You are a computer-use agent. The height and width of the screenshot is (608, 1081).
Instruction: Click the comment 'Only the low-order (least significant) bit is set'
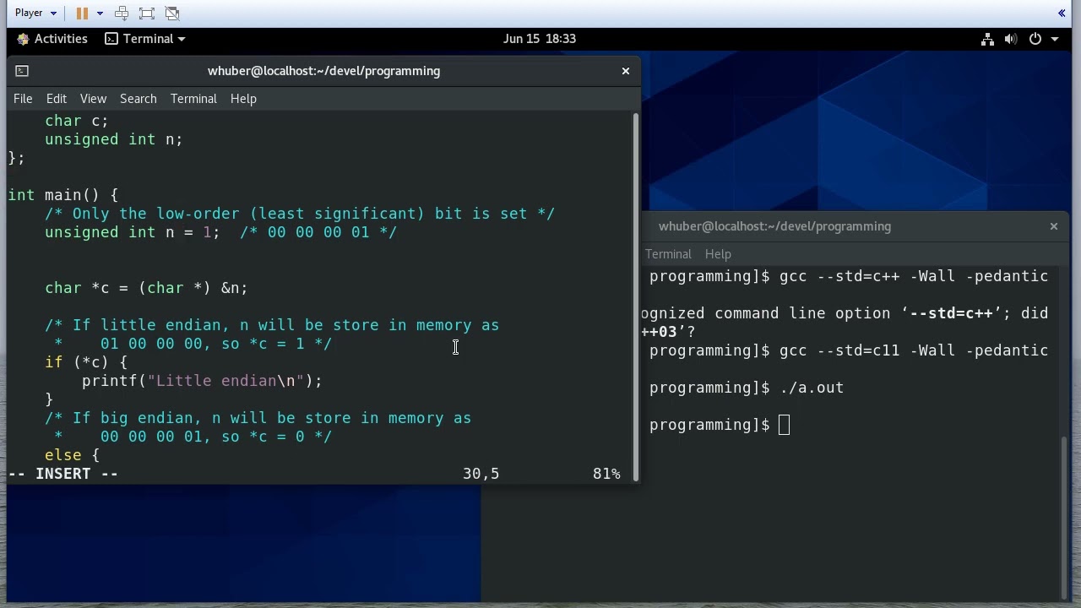(x=301, y=214)
